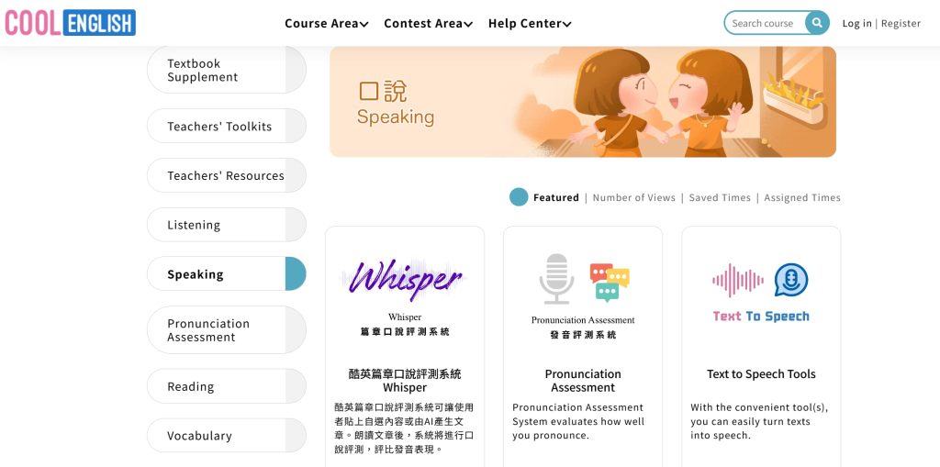Click the Register link
Image resolution: width=940 pixels, height=467 pixels.
coord(901,23)
